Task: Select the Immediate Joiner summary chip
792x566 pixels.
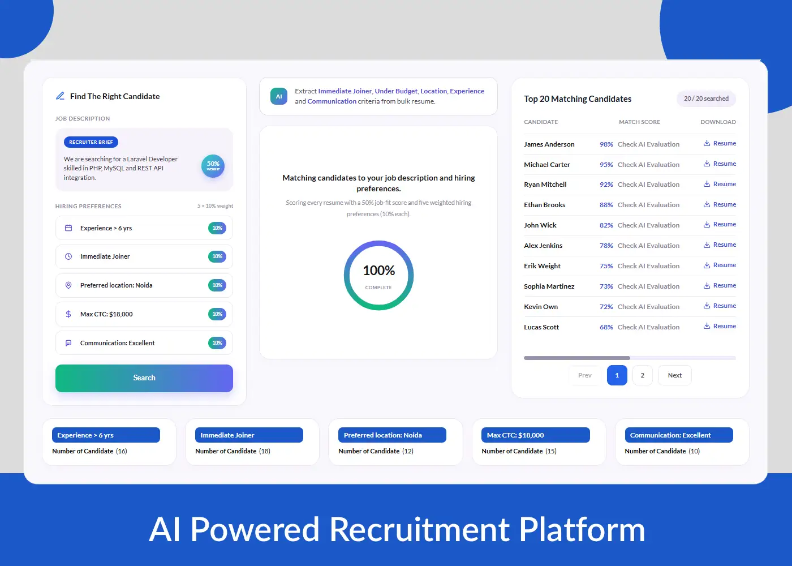Action: (249, 435)
